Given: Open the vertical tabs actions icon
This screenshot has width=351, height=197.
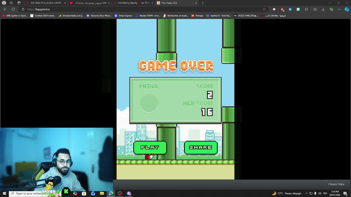Looking at the screenshot, I should click(19, 3).
